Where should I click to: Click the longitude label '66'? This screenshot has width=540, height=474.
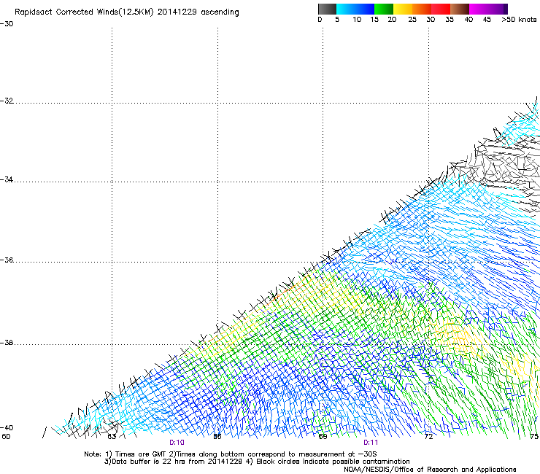point(217,437)
